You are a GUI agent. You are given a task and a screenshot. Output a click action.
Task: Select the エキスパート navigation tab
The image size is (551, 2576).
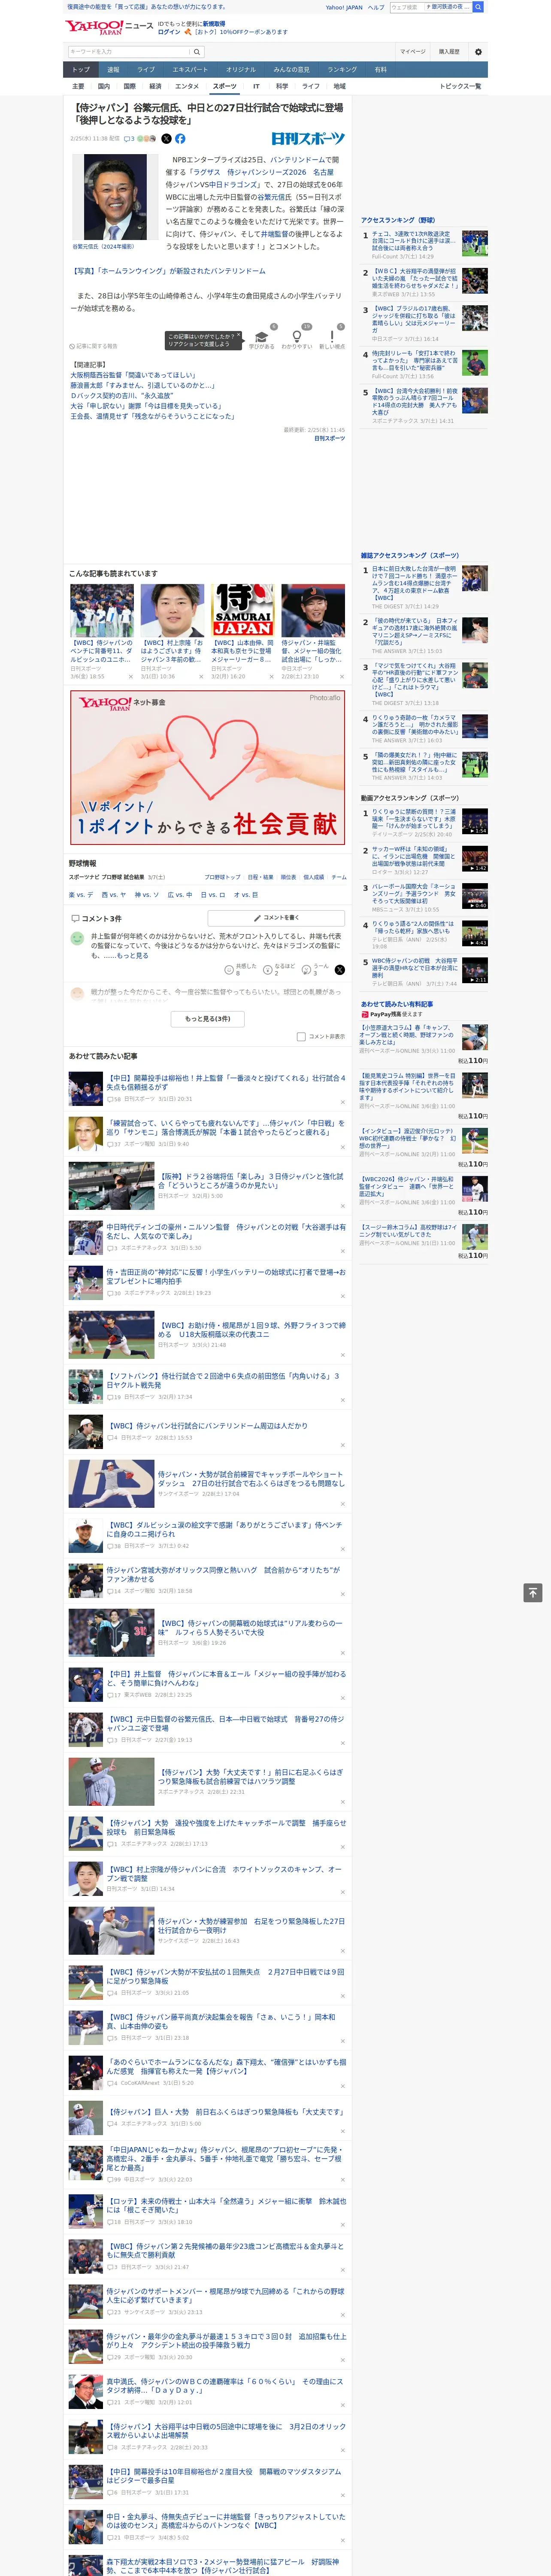tap(190, 70)
